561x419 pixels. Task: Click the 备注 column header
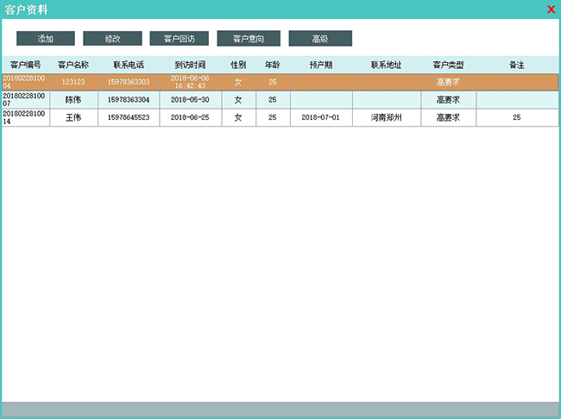point(516,65)
